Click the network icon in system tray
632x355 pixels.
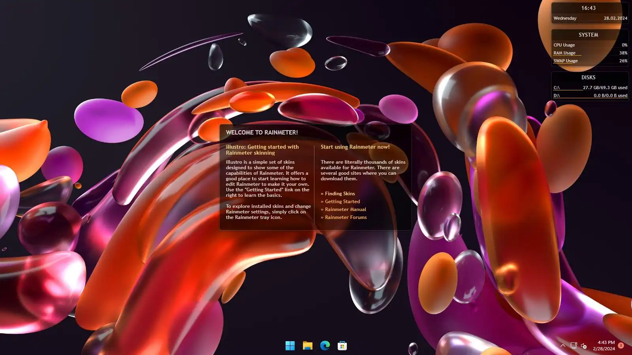point(574,346)
